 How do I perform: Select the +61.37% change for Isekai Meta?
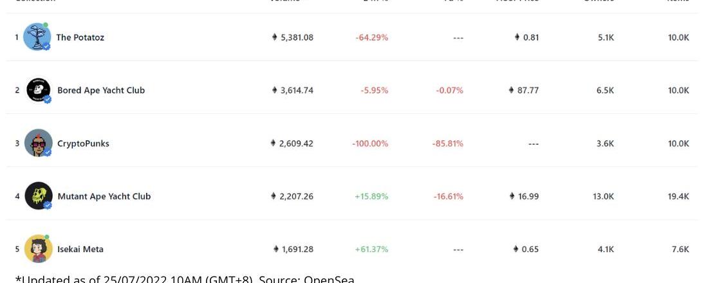pyautogui.click(x=371, y=249)
